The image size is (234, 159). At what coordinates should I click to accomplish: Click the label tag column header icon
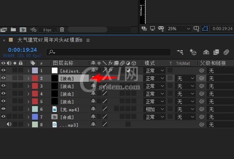pos(33,63)
